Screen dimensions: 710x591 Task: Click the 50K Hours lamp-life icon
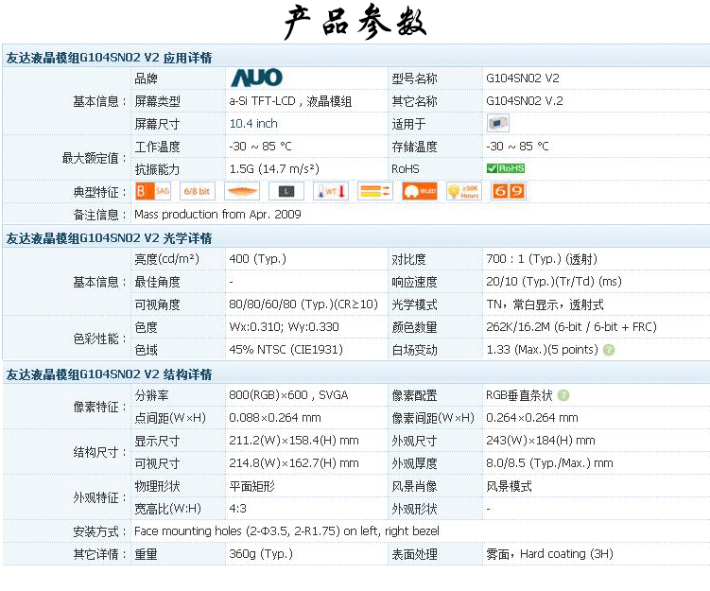click(463, 191)
